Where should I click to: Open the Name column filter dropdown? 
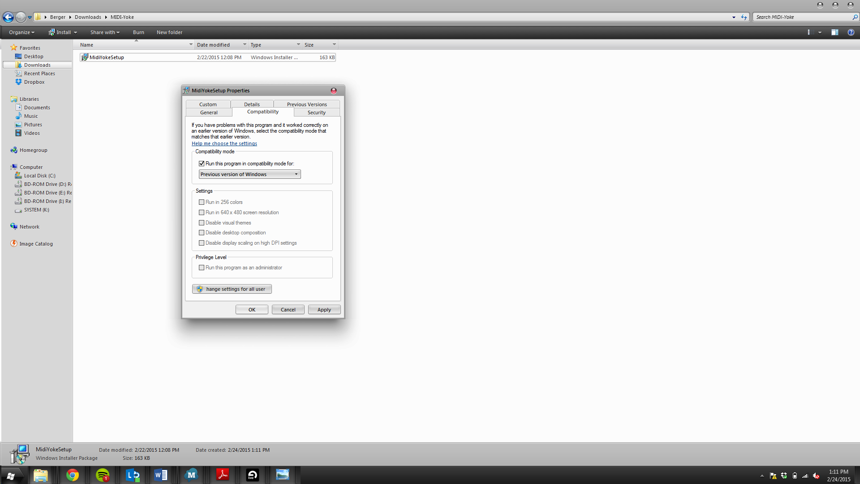tap(191, 44)
